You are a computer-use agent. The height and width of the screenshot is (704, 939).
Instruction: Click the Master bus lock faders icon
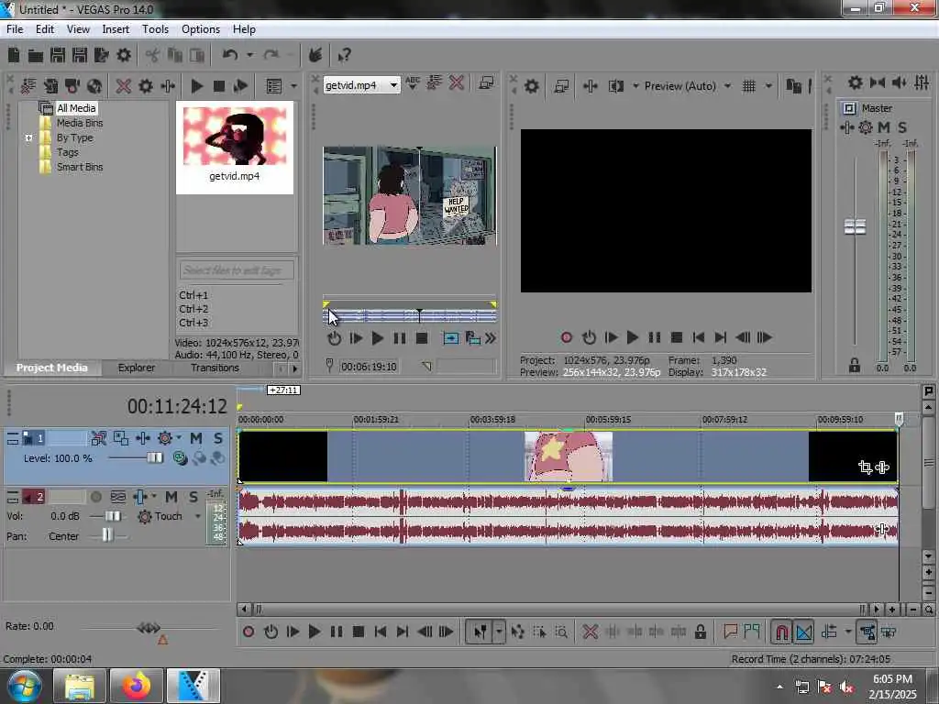tap(855, 365)
